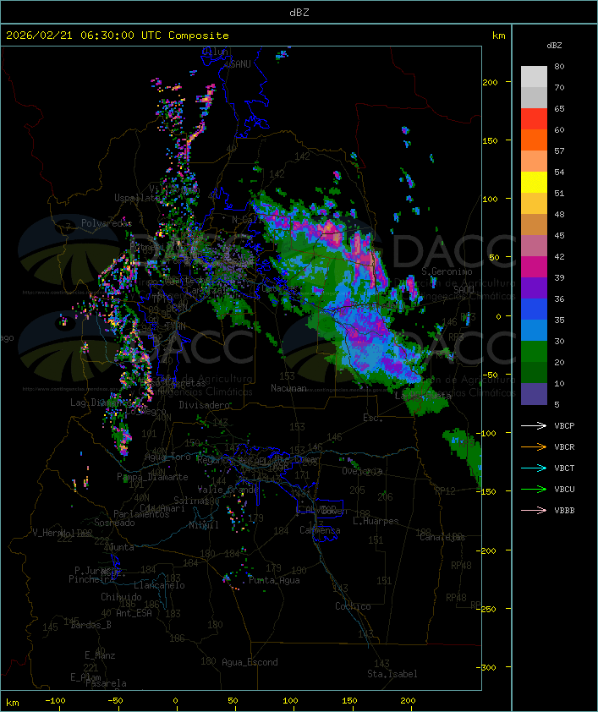Click the Sta.Isabel map label
598x712 pixels.
pyautogui.click(x=392, y=674)
